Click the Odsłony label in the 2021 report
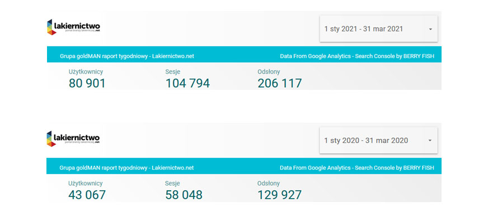 click(x=269, y=72)
